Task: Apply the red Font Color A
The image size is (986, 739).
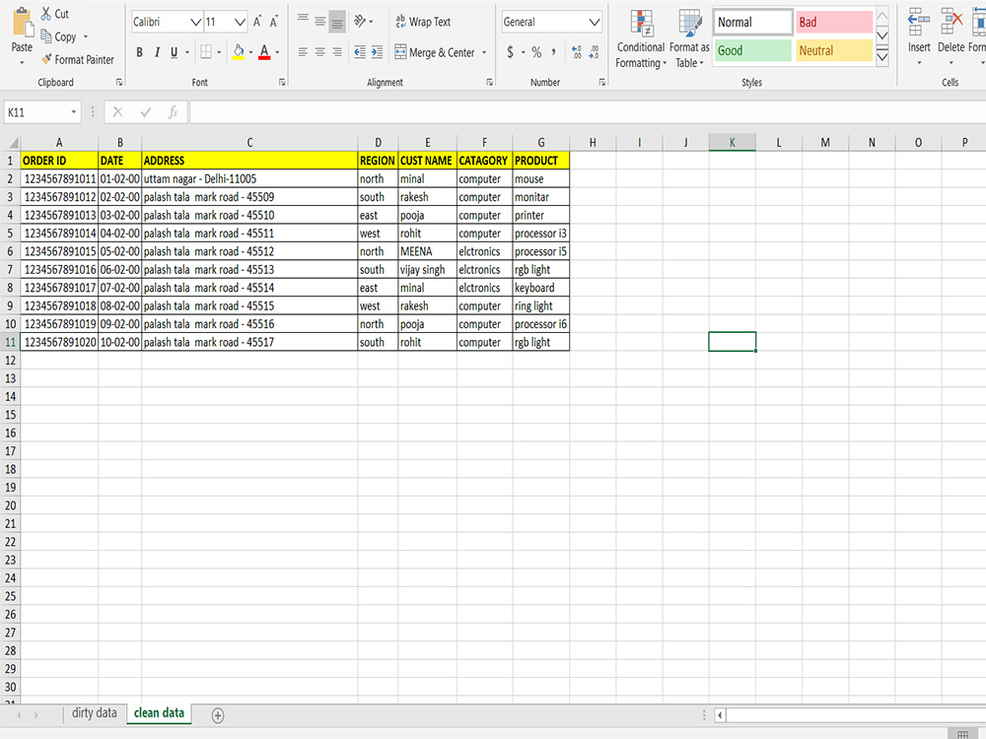Action: point(264,51)
